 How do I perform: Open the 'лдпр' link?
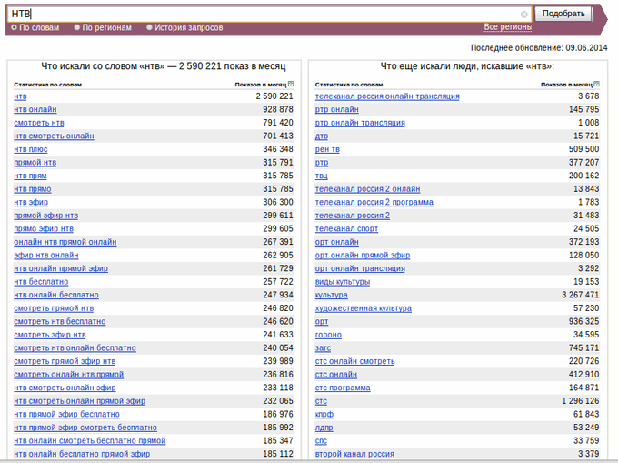324,428
